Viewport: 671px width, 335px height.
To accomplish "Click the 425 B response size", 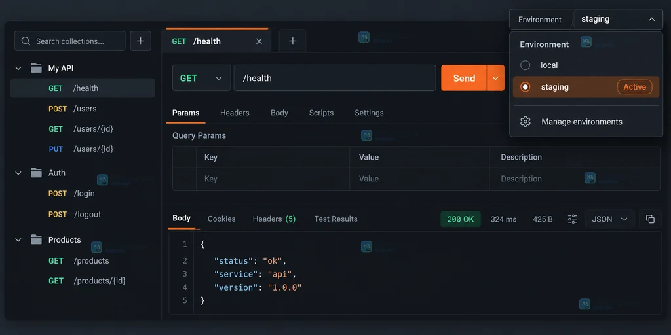I will 543,219.
